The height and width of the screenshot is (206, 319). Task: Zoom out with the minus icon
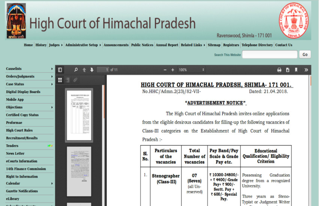click(165, 70)
